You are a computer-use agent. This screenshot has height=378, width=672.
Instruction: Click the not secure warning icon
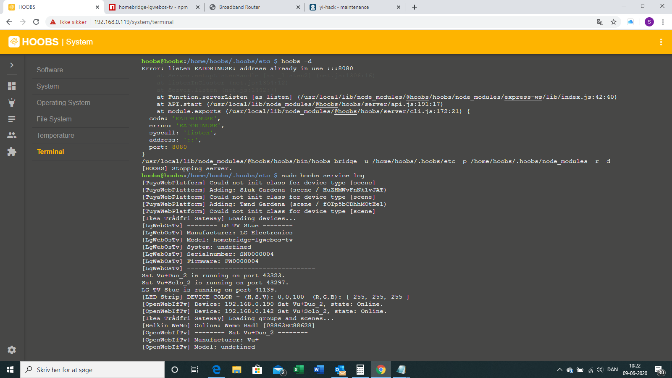[x=53, y=22]
